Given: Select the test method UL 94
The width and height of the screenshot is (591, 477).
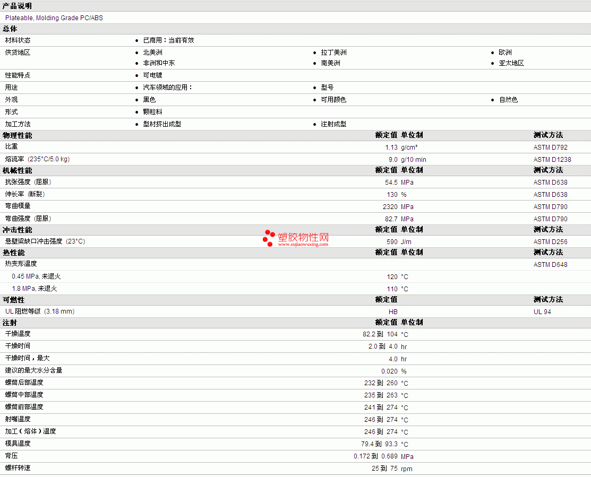Looking at the screenshot, I should (542, 312).
